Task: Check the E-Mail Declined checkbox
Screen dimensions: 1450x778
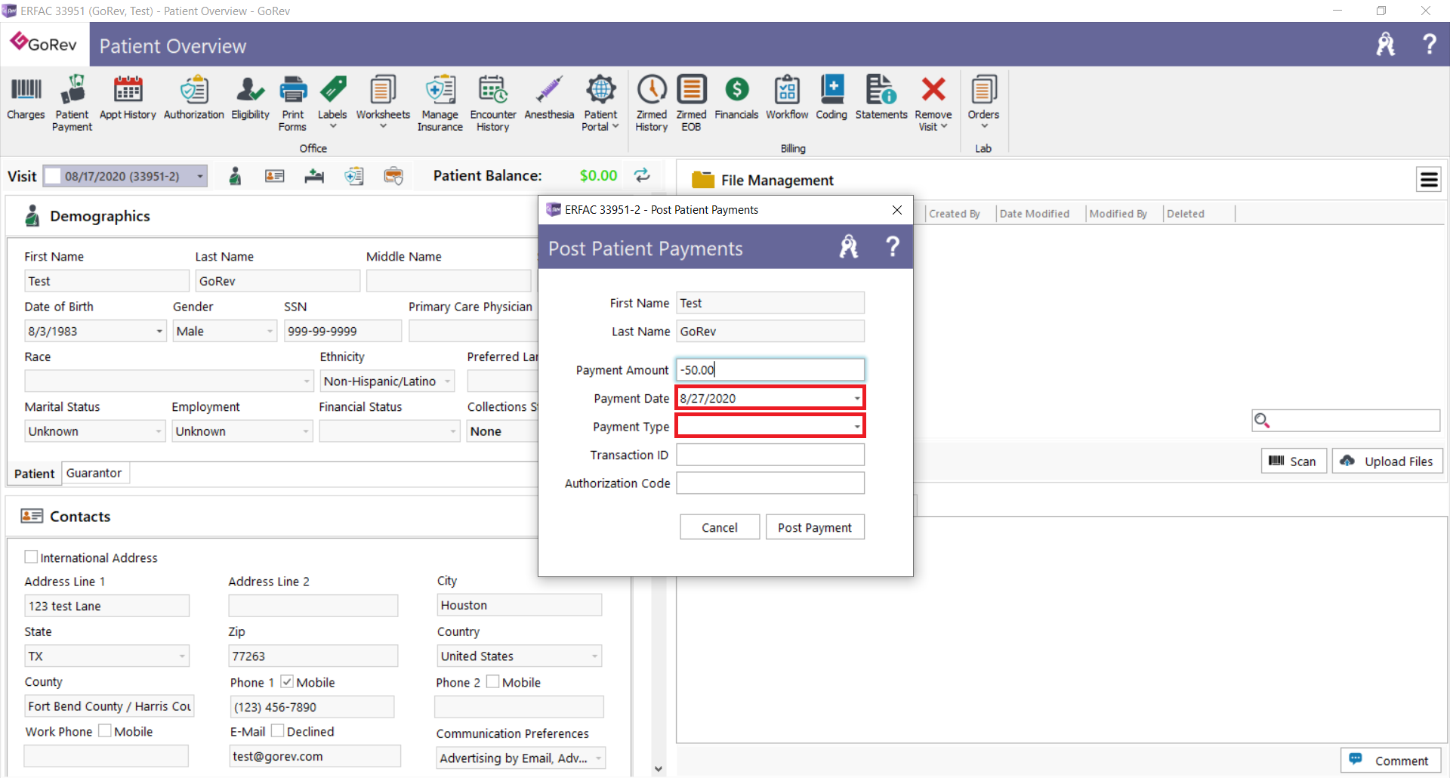Action: 277,730
